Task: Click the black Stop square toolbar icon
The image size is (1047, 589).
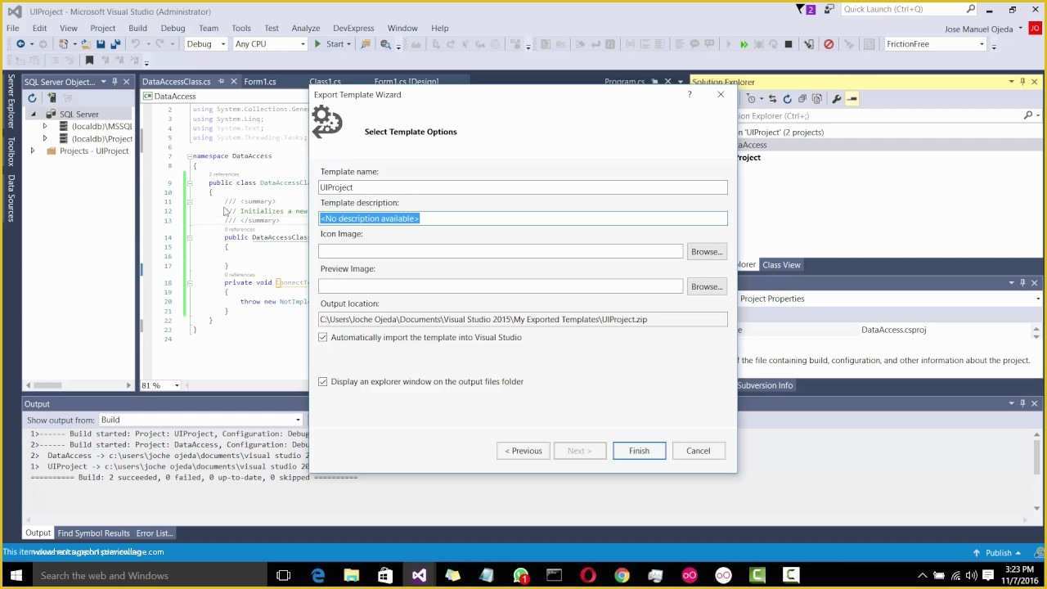Action: pos(789,44)
